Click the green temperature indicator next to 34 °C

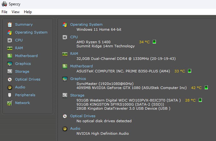pyautogui.click(x=154, y=42)
